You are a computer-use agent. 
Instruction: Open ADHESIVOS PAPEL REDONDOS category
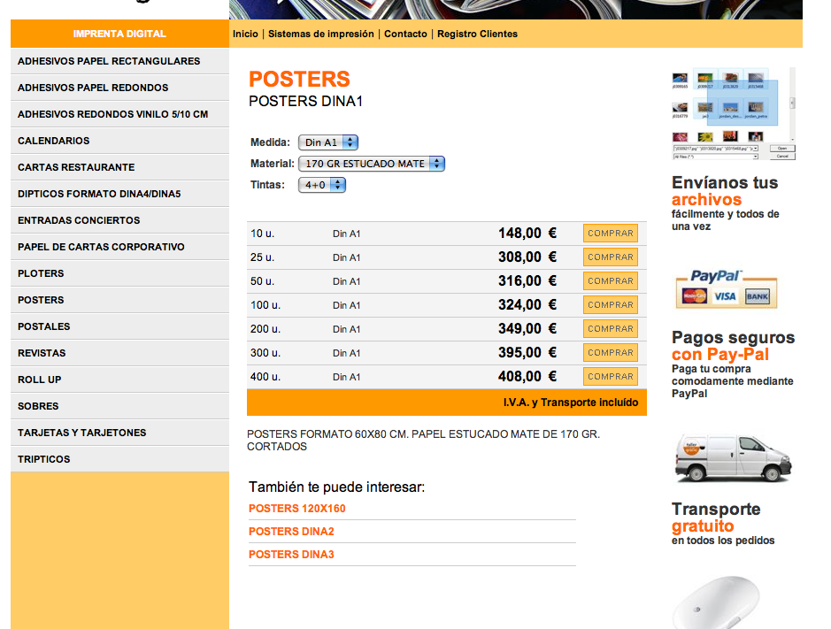pos(119,88)
